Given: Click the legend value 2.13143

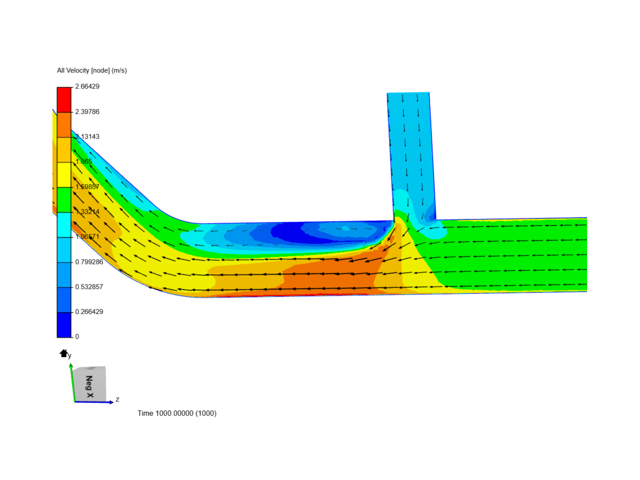Looking at the screenshot, I should point(87,136).
